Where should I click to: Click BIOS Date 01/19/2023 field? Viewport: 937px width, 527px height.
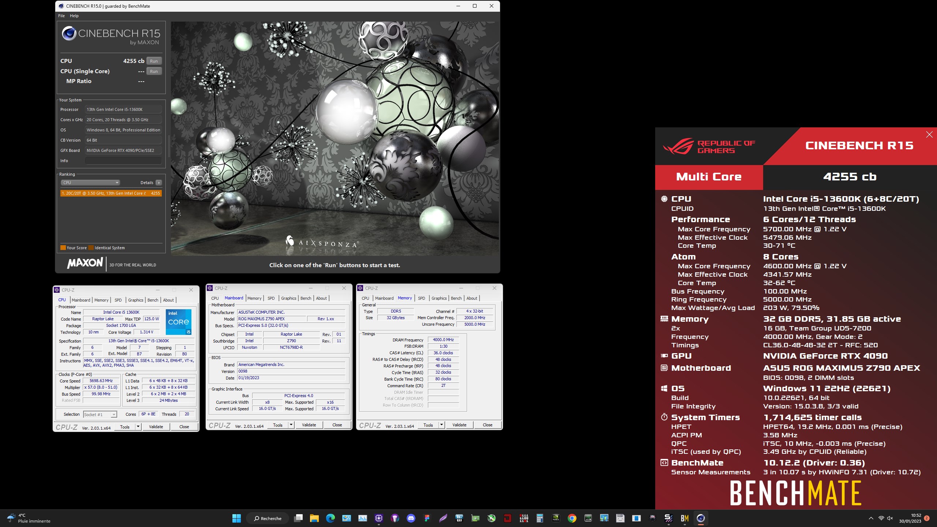coord(291,378)
